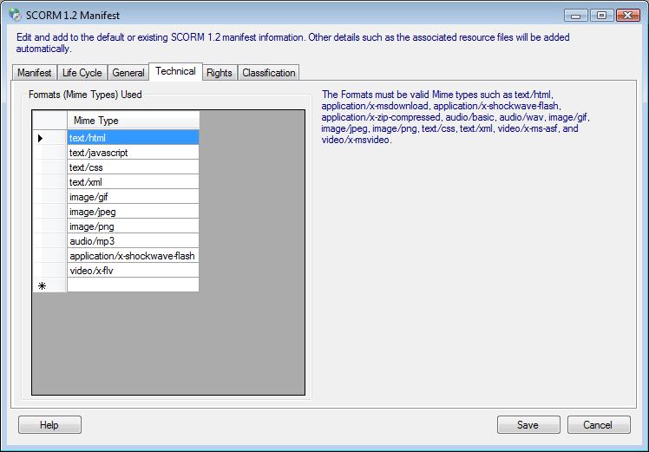Click the empty new-row mime type cell

(133, 285)
